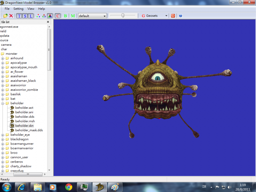The height and width of the screenshot is (192, 256).
Task: Open the View menu
Action: (x=31, y=9)
